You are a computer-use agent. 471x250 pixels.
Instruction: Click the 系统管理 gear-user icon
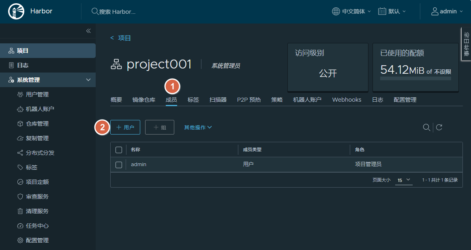coord(11,80)
